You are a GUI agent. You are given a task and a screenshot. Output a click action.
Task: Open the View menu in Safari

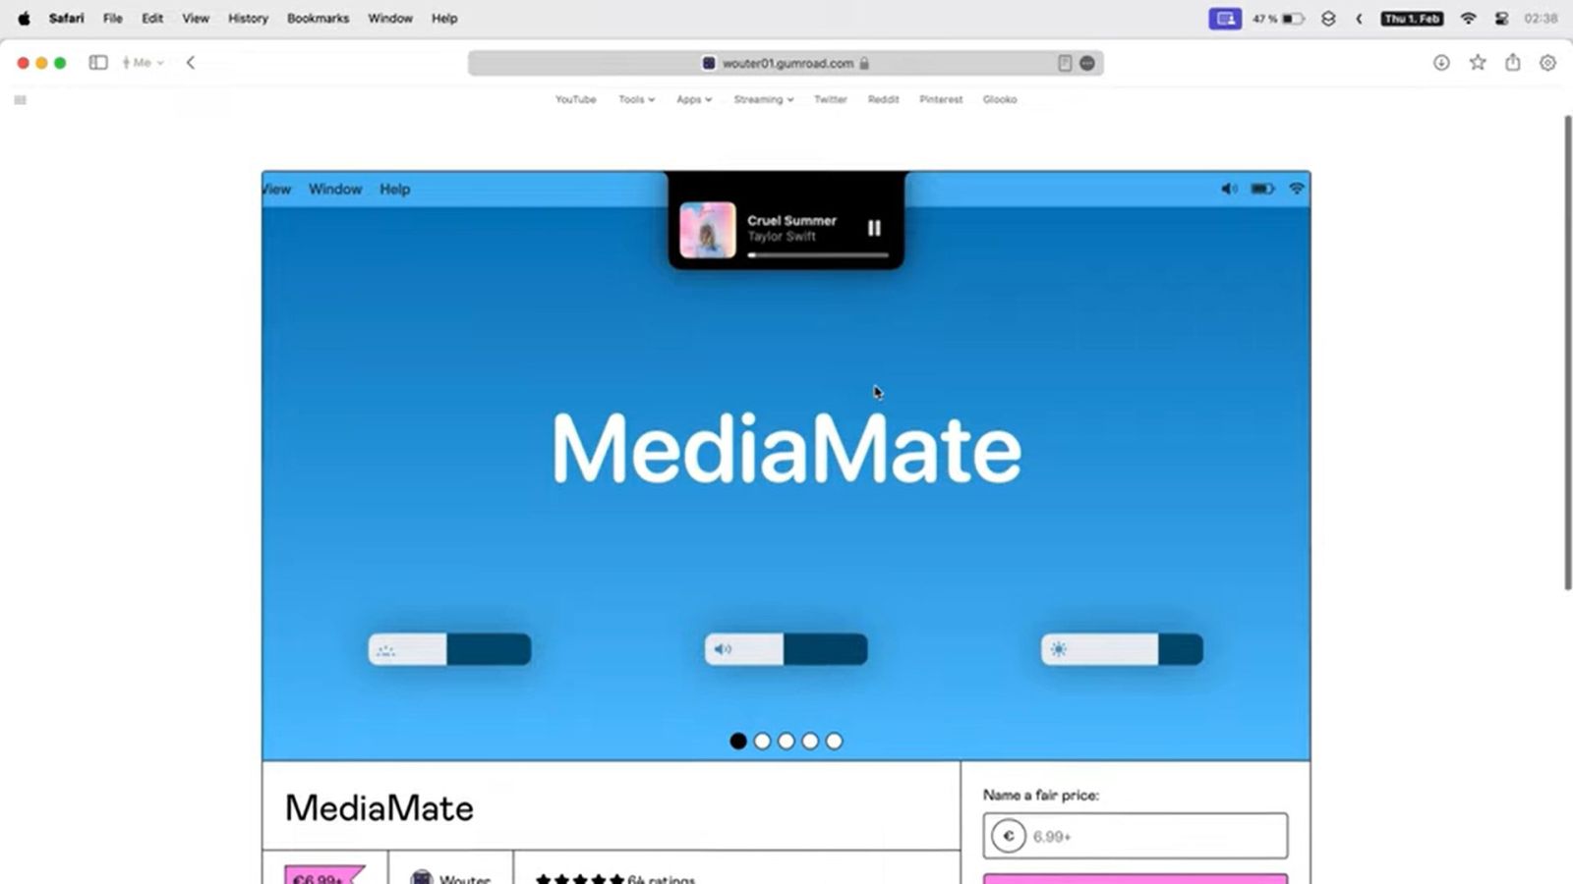pos(196,19)
